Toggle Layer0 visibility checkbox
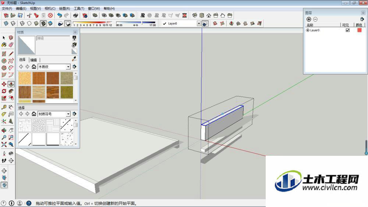The width and height of the screenshot is (368, 207). point(348,30)
